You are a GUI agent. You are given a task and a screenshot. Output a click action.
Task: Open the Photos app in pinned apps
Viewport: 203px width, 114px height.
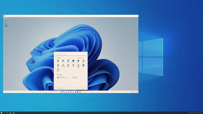(78, 61)
